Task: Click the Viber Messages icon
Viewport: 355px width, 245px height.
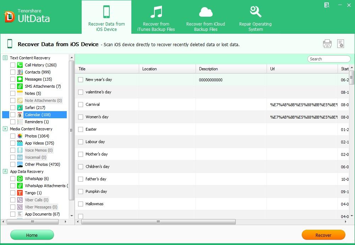Action: click(20, 207)
